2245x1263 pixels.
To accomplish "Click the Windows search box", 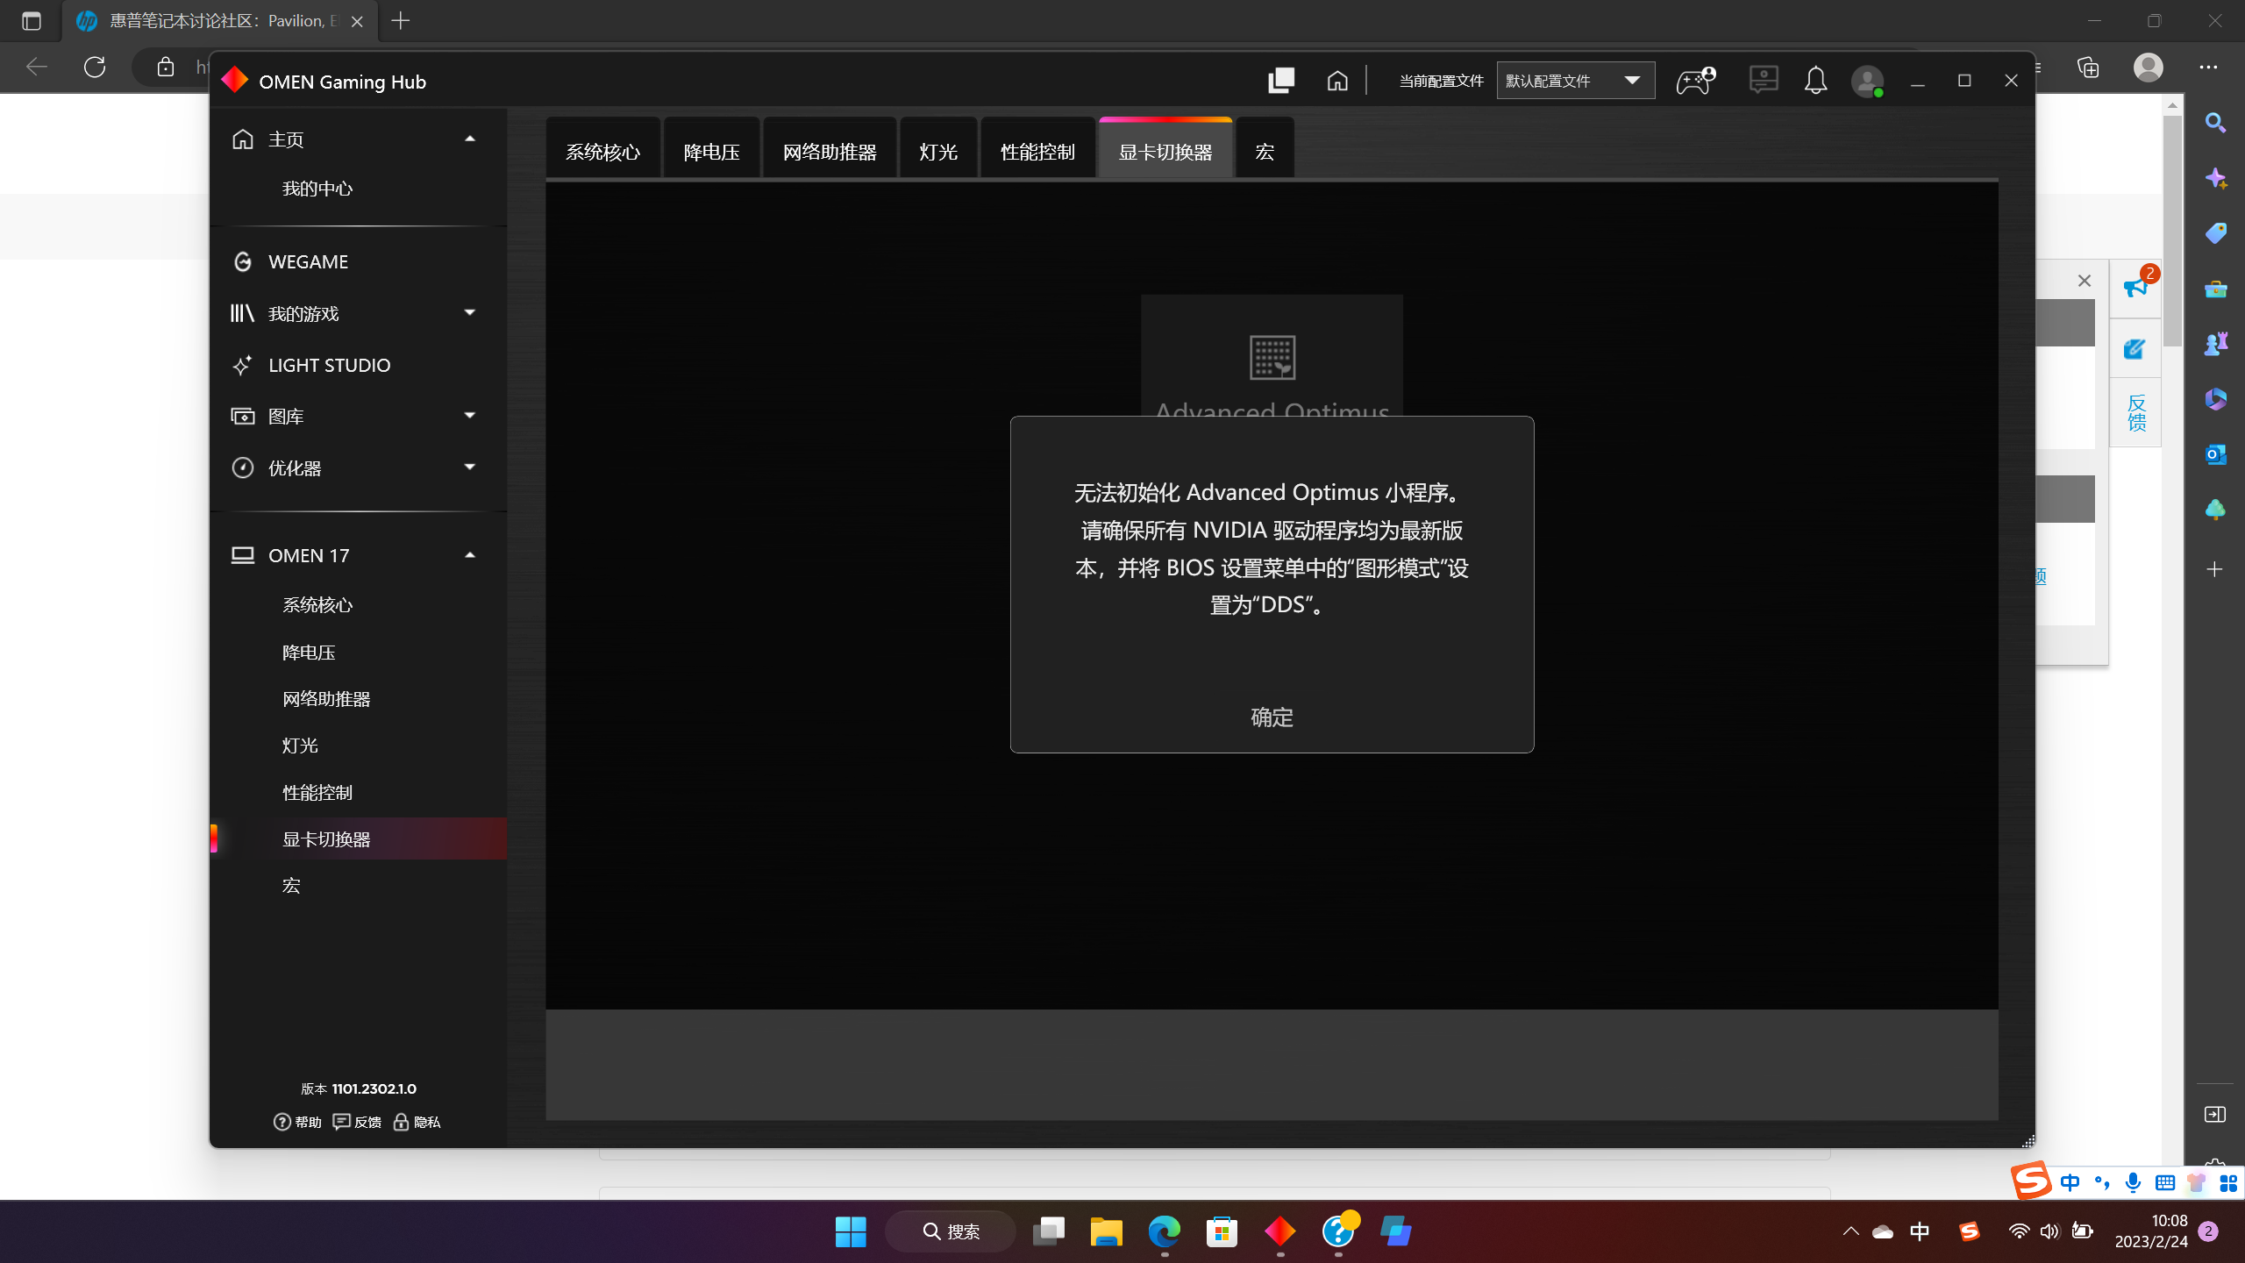I will pos(950,1231).
